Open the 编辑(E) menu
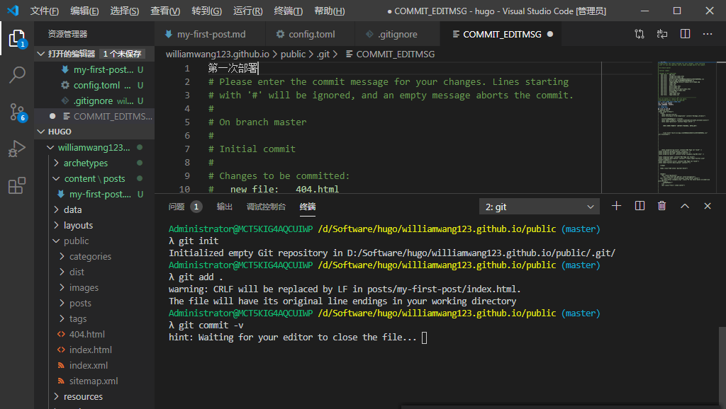This screenshot has width=726, height=409. click(84, 11)
